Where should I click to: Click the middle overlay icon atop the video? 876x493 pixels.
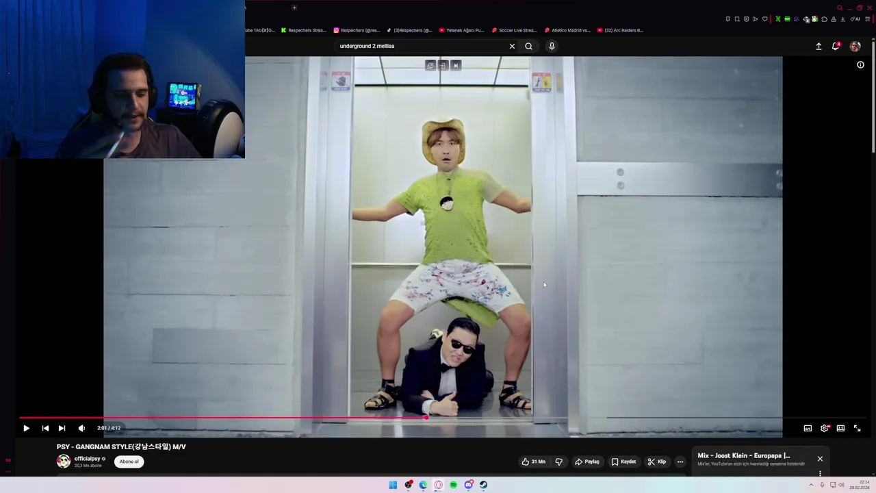pos(443,65)
